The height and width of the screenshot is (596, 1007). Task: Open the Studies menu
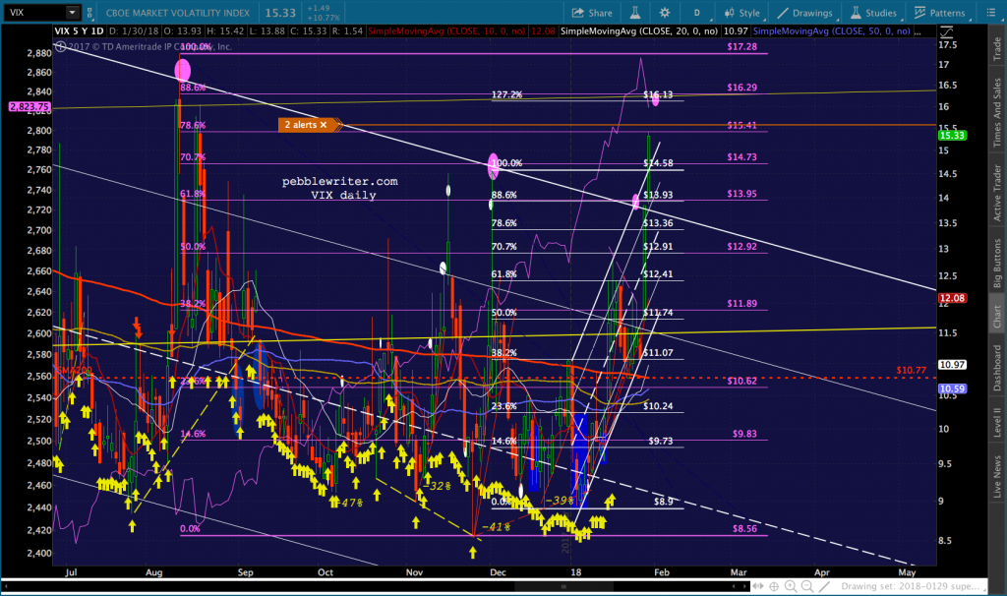(873, 13)
